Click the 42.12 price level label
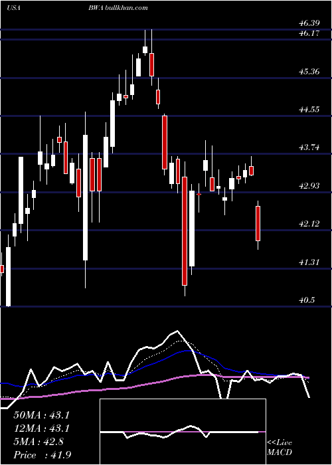332x465 pixels. pos(309,224)
